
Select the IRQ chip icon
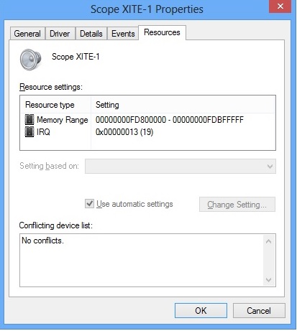point(29,132)
